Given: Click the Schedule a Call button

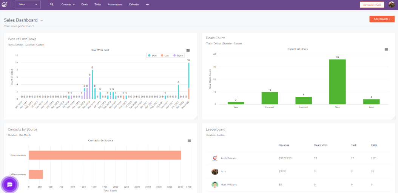Looking at the screenshot, I should 372,5.
